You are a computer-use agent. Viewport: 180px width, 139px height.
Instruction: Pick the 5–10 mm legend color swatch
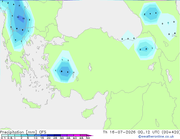31,135
